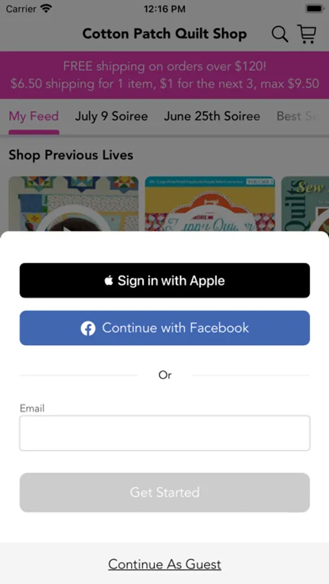Tap the Cotton Patch Quilt Shop title
The height and width of the screenshot is (584, 329).
pyautogui.click(x=164, y=34)
